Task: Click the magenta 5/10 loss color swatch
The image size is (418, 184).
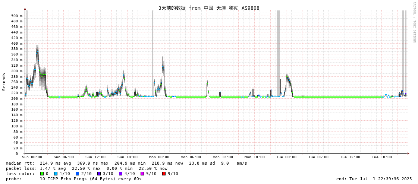Action: (142, 174)
